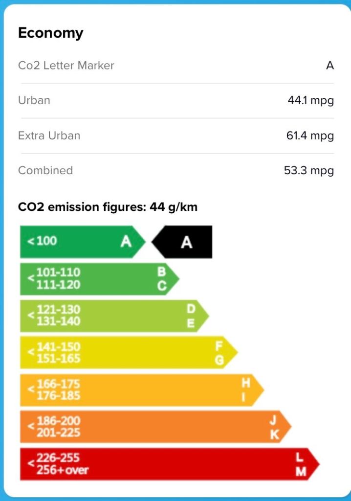Select the Urban row label
The image size is (351, 501).
pyautogui.click(x=34, y=100)
